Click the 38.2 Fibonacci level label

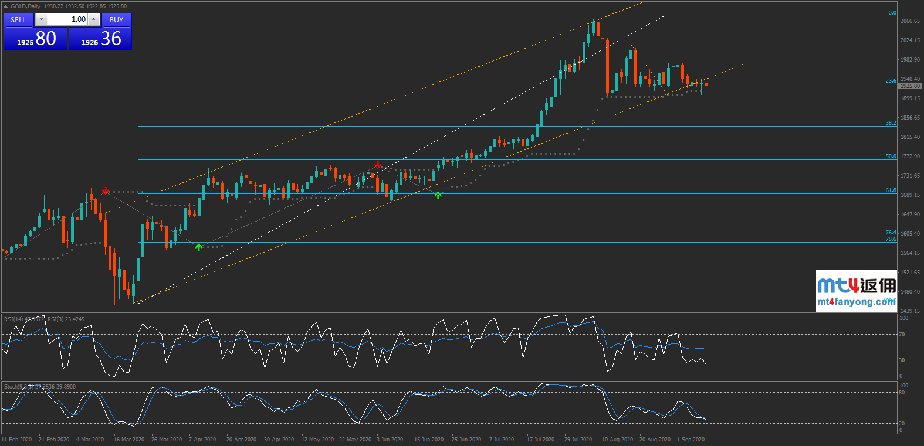pyautogui.click(x=891, y=123)
